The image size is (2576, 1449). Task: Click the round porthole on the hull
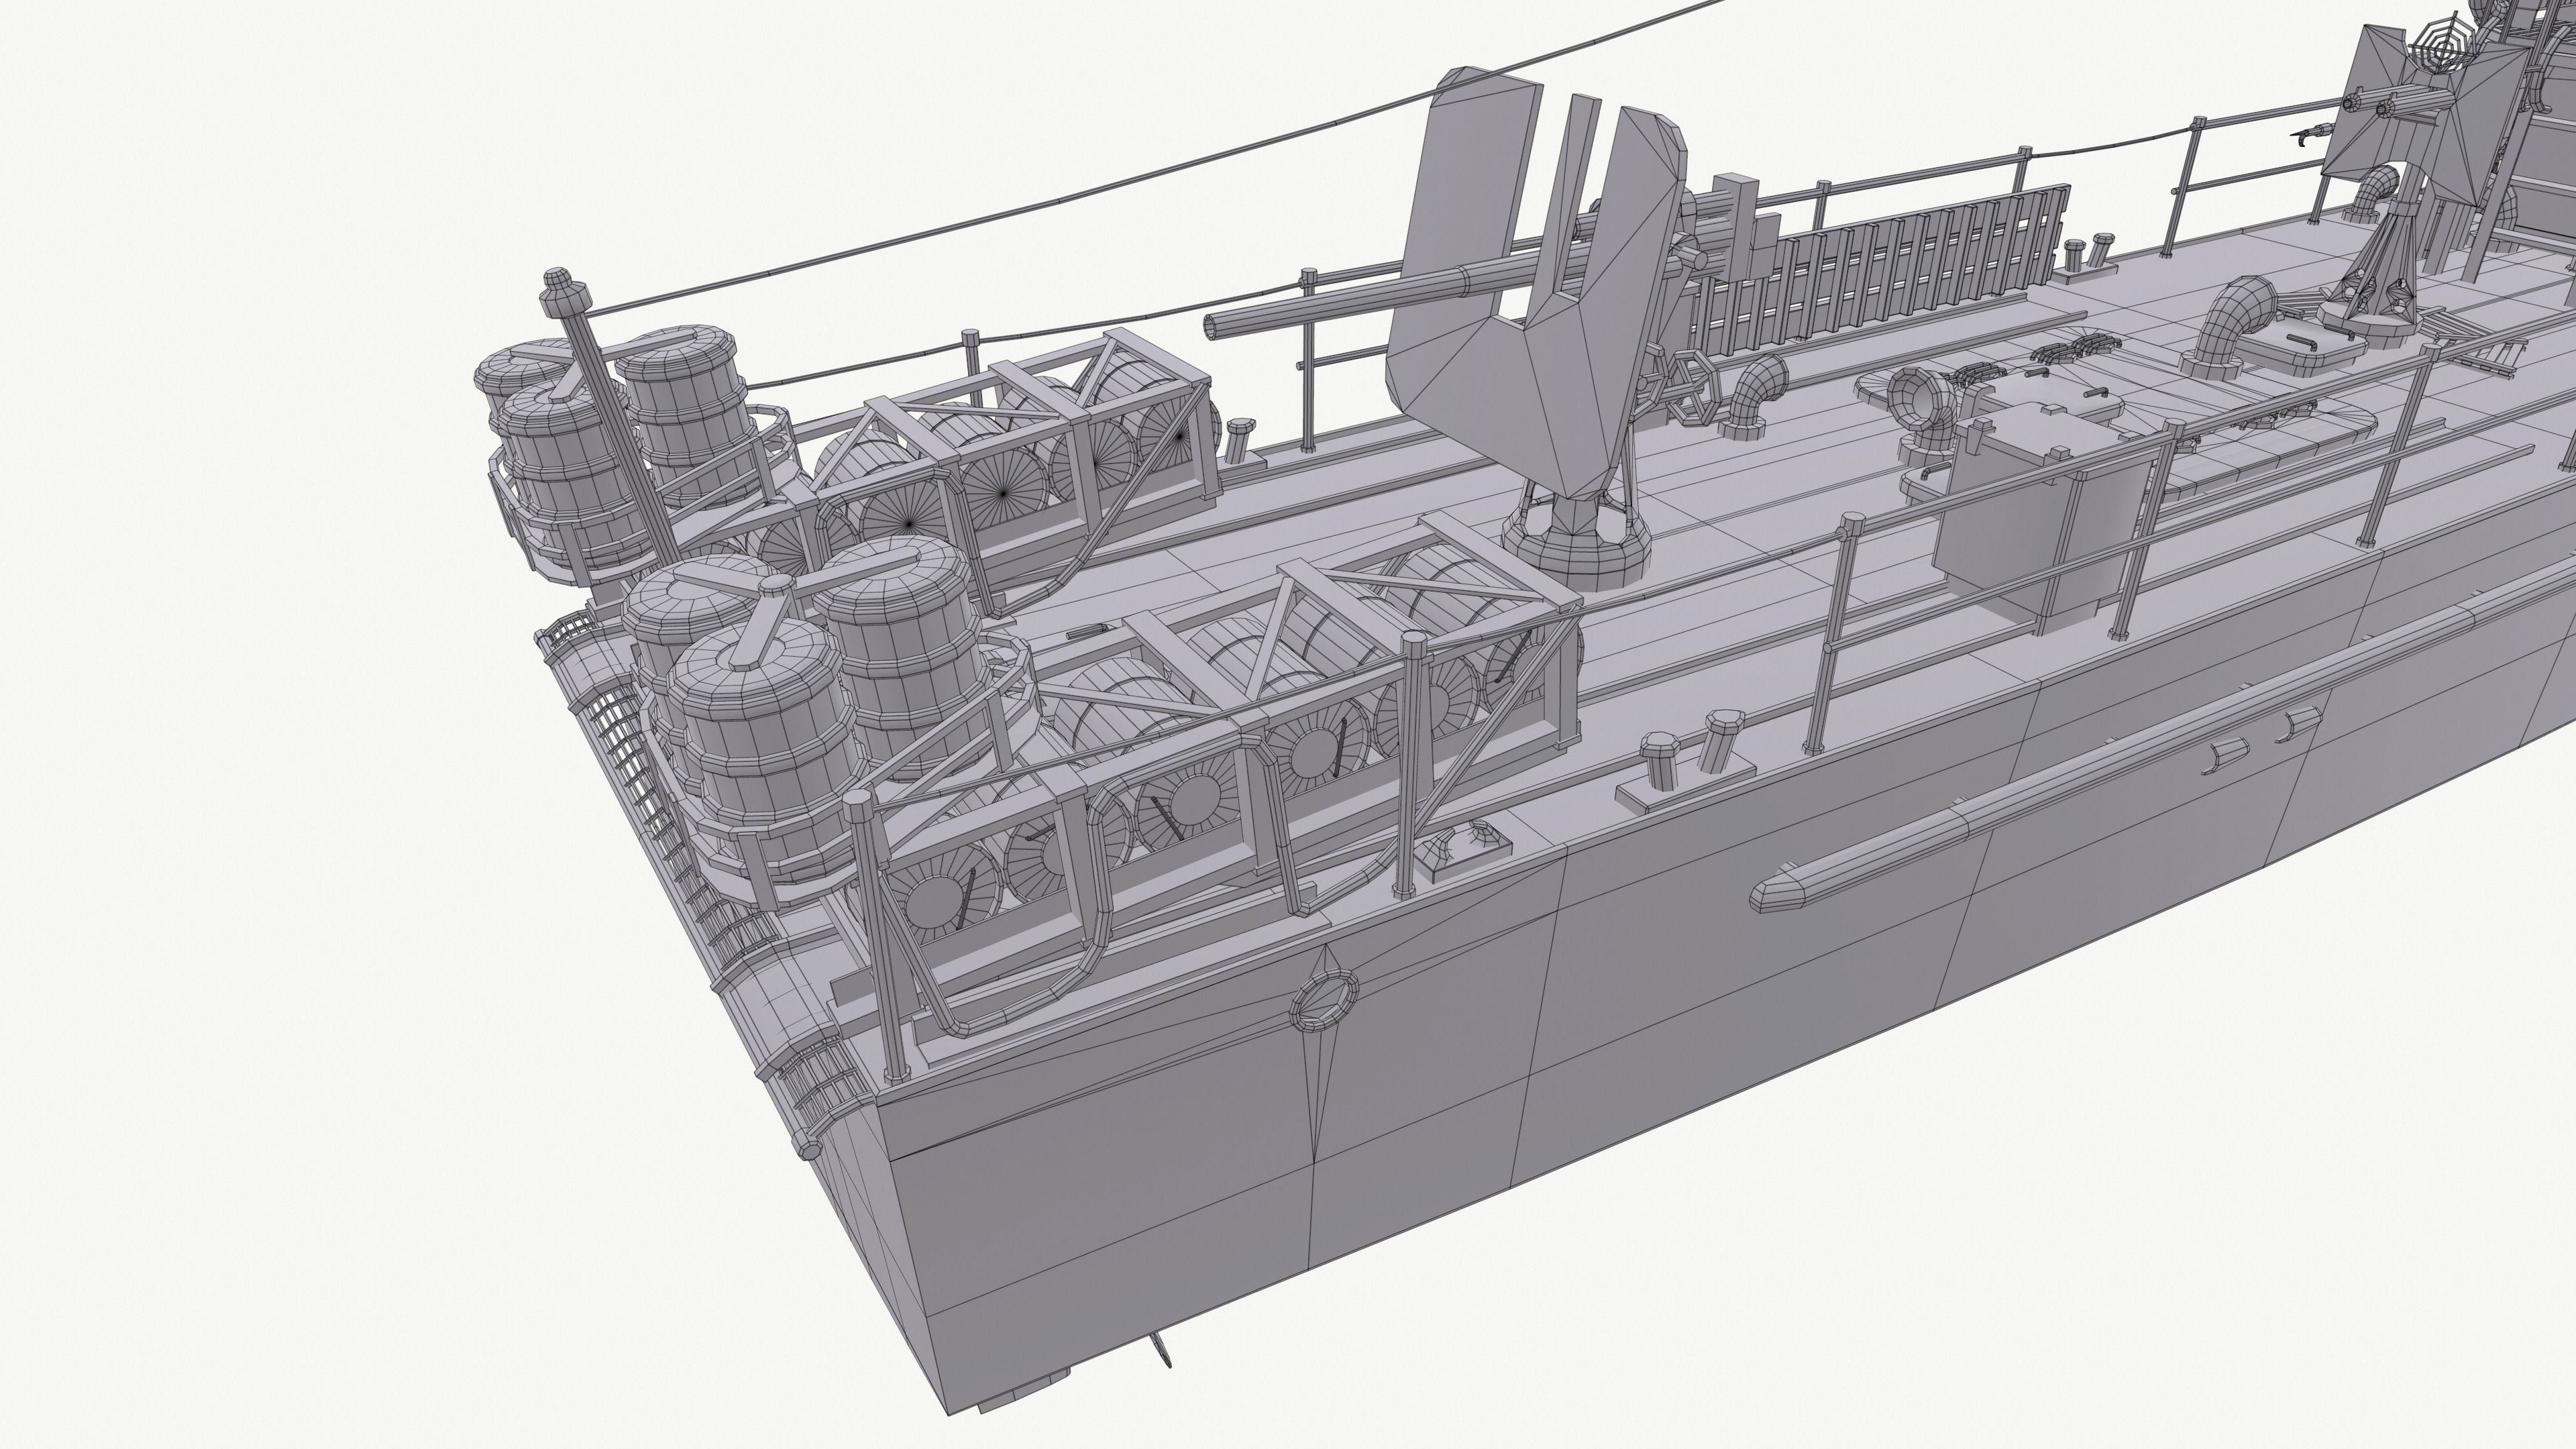tap(1324, 1000)
